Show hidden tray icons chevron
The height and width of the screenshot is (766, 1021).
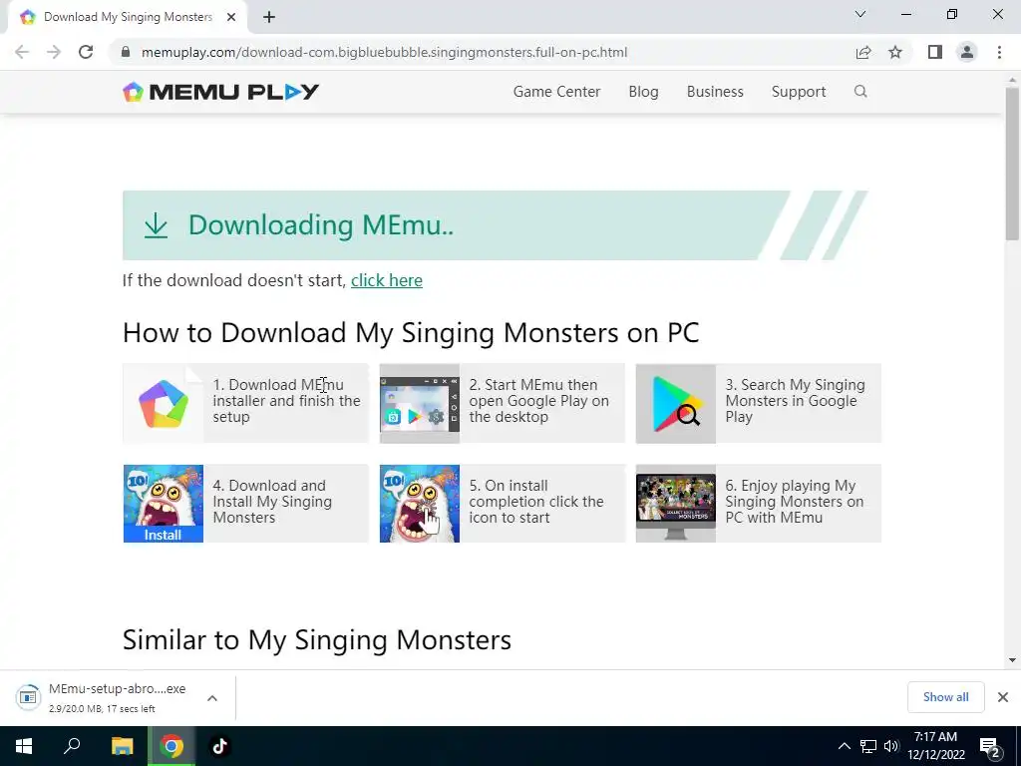[844, 746]
